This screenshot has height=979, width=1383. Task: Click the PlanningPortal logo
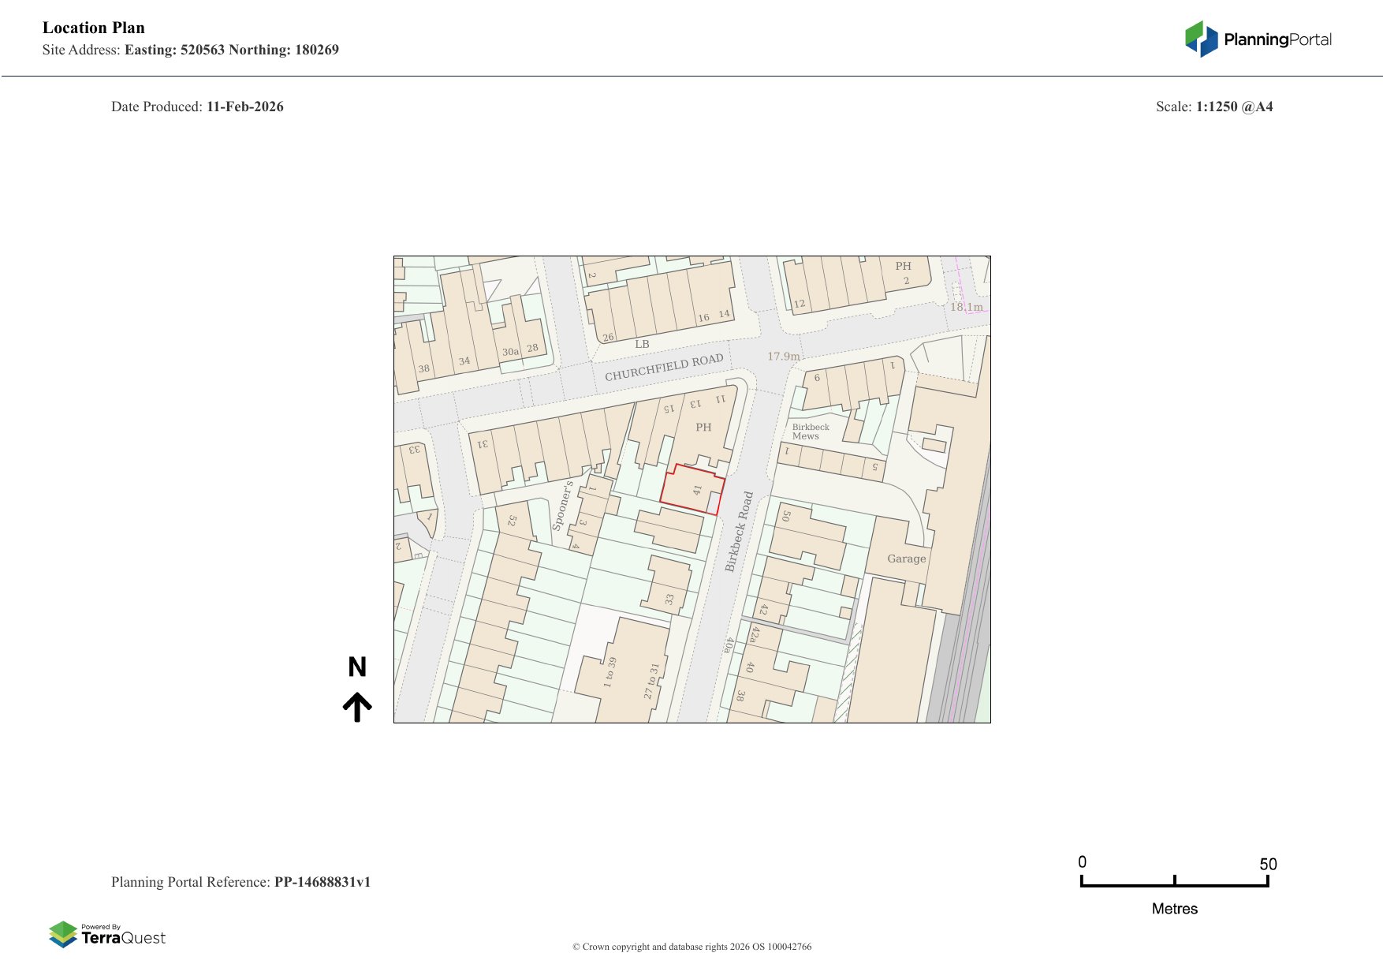click(x=1258, y=39)
